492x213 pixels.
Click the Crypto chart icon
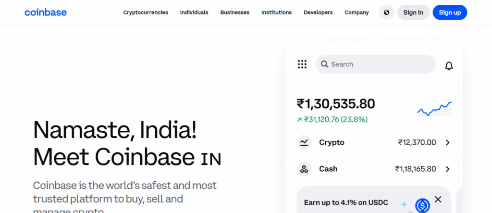[x=304, y=142]
